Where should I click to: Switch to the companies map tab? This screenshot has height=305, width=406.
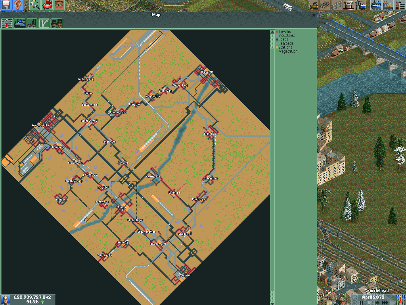56,23
